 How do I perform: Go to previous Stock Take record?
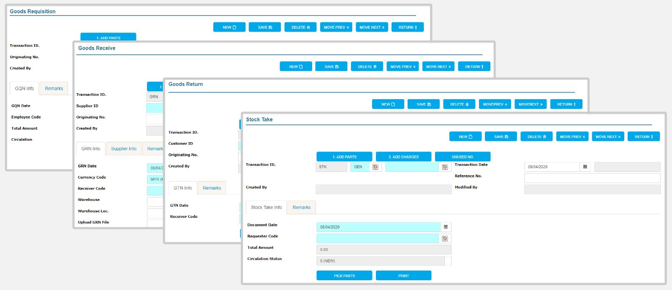pos(572,137)
